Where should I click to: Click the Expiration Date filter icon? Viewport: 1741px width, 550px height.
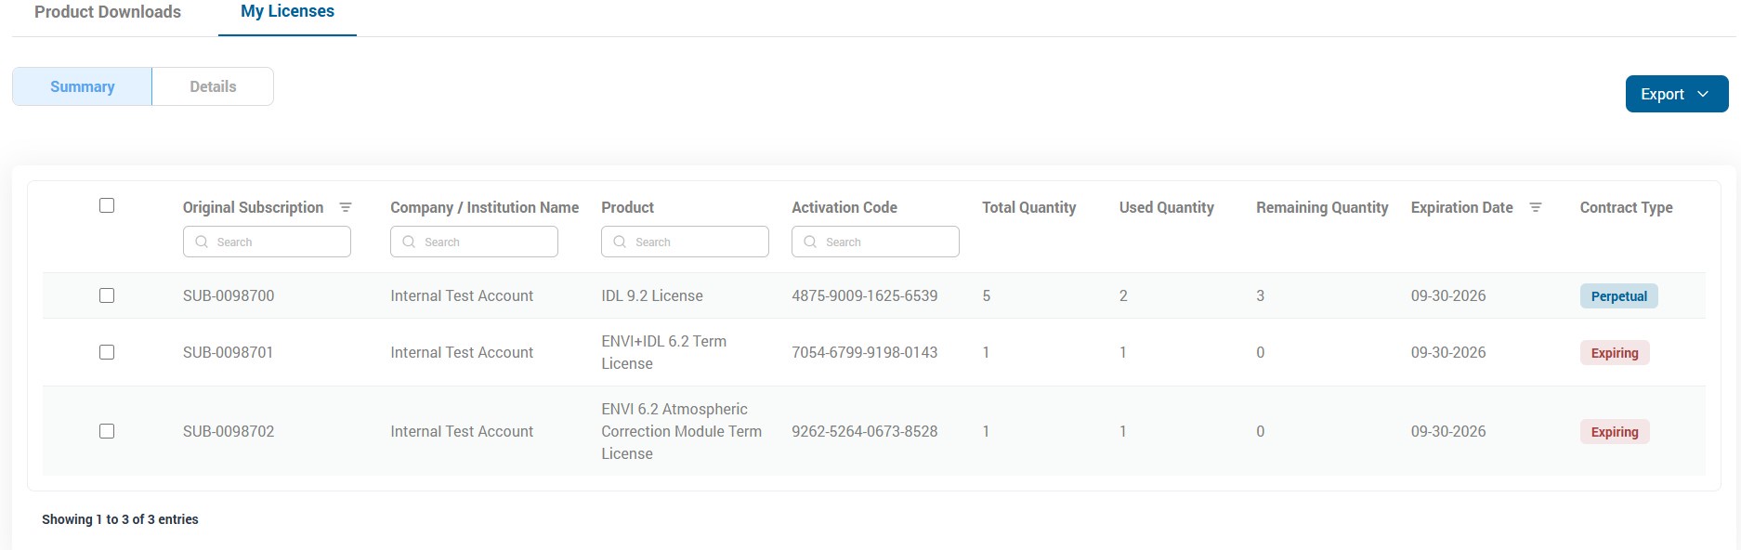(1536, 207)
